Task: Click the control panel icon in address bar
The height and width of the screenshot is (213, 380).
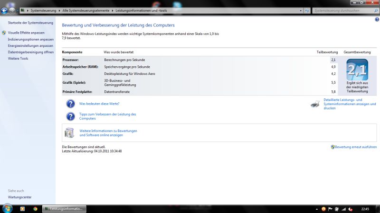Action: click(22, 10)
